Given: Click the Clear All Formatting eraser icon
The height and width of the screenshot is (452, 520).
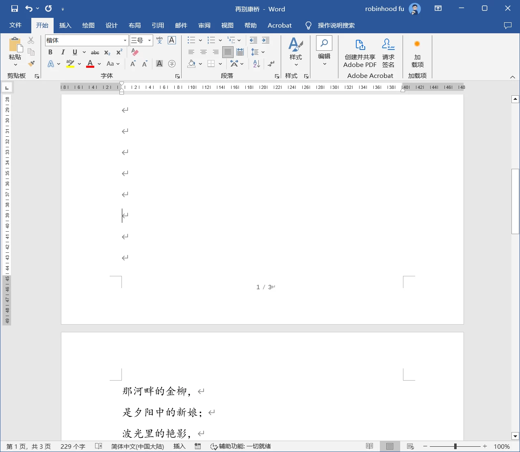Looking at the screenshot, I should point(134,52).
